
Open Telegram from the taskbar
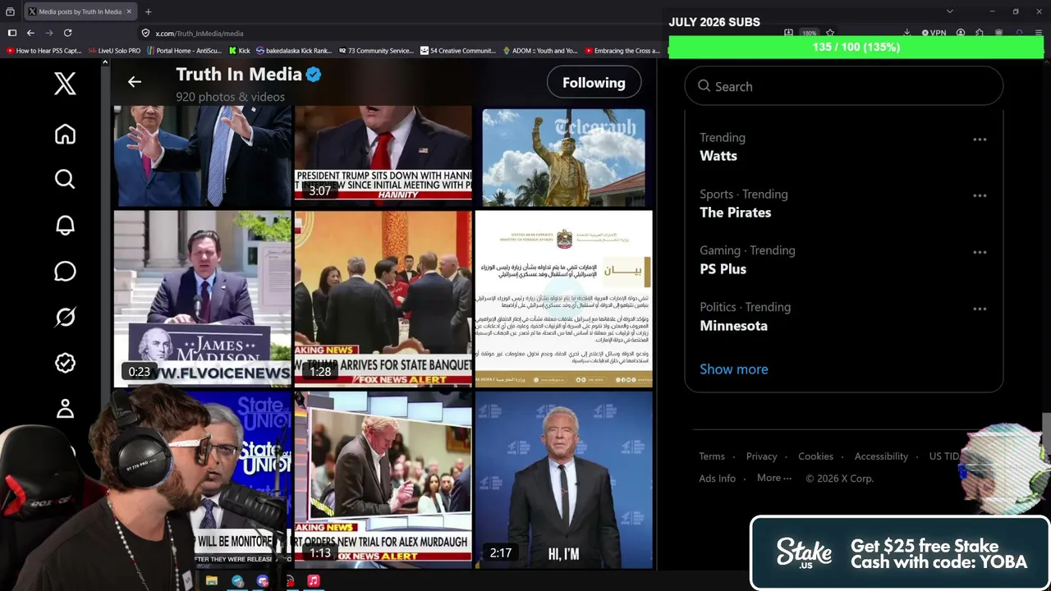click(x=237, y=580)
